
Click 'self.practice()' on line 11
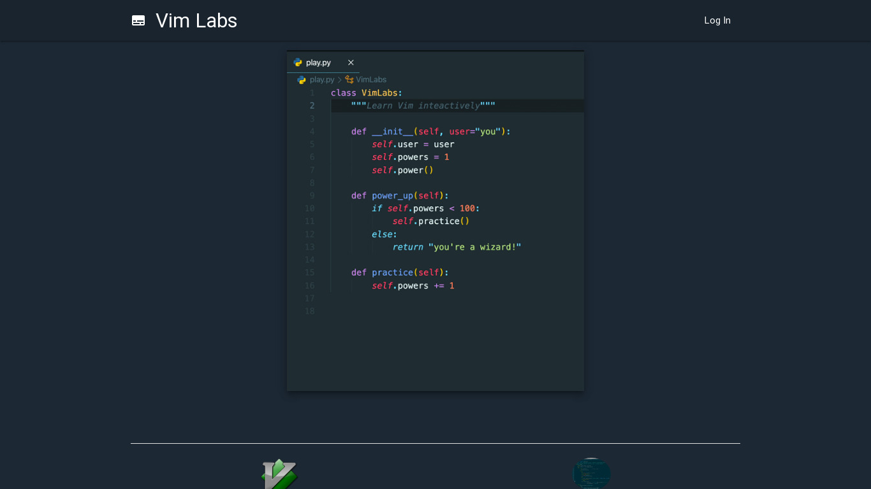pos(431,221)
